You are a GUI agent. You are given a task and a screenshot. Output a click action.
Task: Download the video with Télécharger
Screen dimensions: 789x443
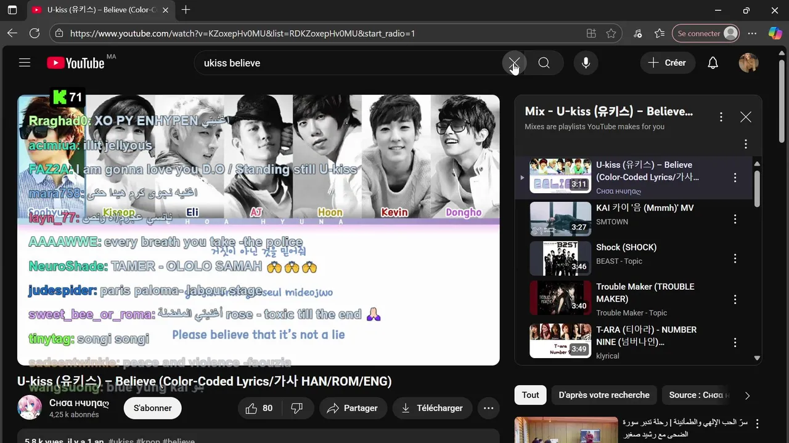[x=431, y=408]
